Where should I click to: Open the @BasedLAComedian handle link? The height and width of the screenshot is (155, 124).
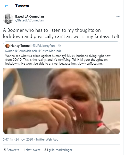29,20
